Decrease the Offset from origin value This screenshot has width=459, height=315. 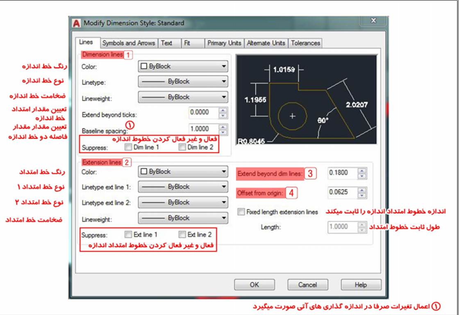tap(362, 195)
